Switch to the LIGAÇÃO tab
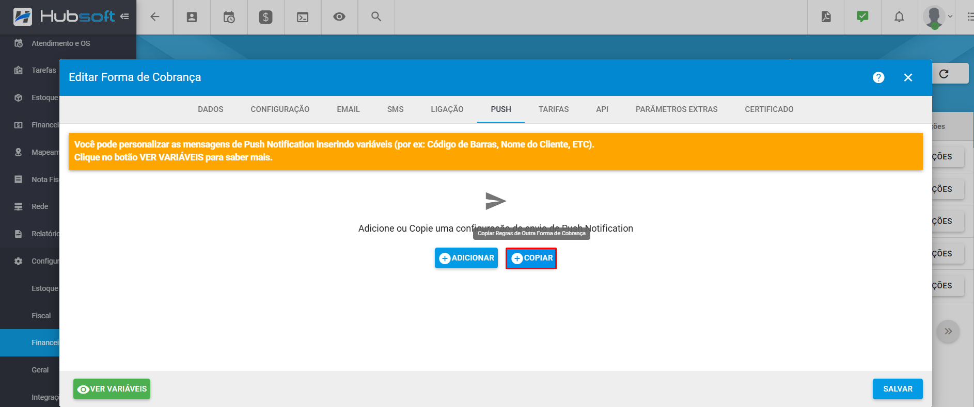This screenshot has width=974, height=407. point(447,109)
